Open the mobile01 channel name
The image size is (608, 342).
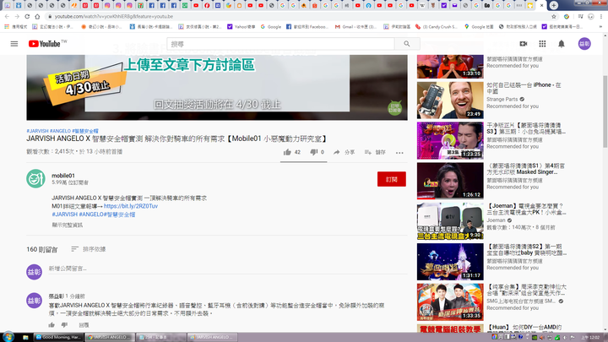(63, 176)
